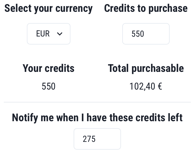Click the euro sign after 102,40
The image size is (193, 155).
coord(160,86)
